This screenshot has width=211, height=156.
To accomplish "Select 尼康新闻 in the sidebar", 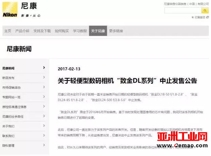I will [x=9, y=68].
